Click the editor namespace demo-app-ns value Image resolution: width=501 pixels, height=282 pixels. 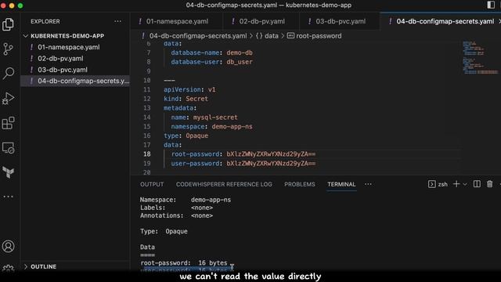(232, 127)
